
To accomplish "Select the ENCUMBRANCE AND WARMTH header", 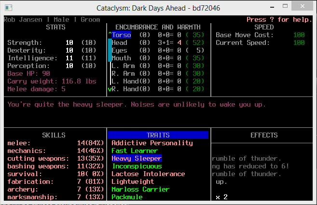I will [158, 27].
